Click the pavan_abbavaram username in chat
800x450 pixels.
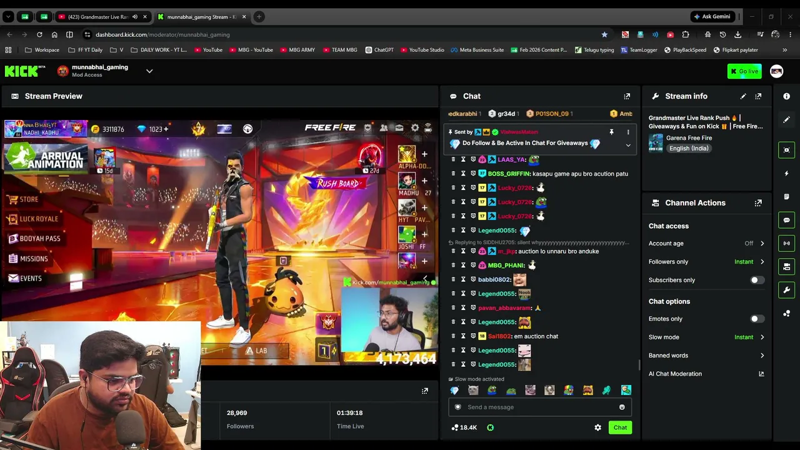(x=504, y=308)
